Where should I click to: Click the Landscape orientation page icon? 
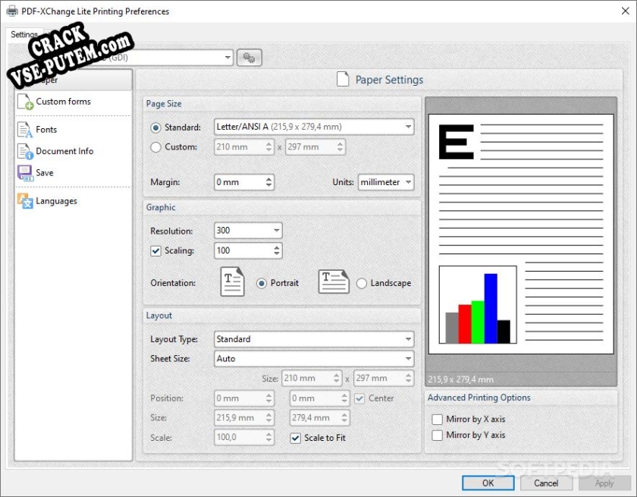334,282
